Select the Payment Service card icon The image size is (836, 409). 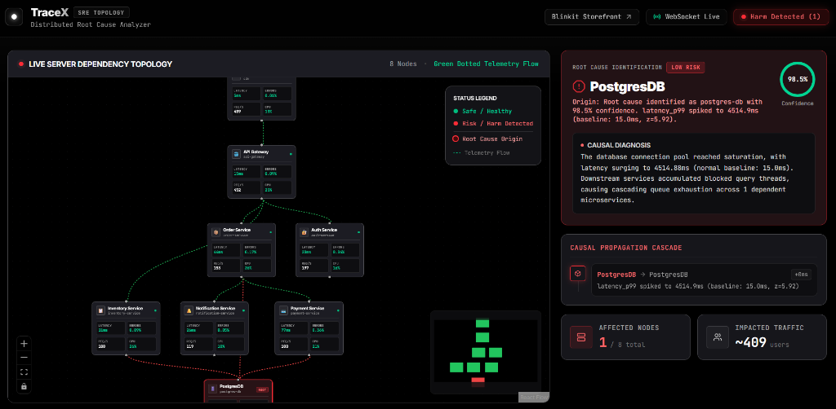(283, 310)
